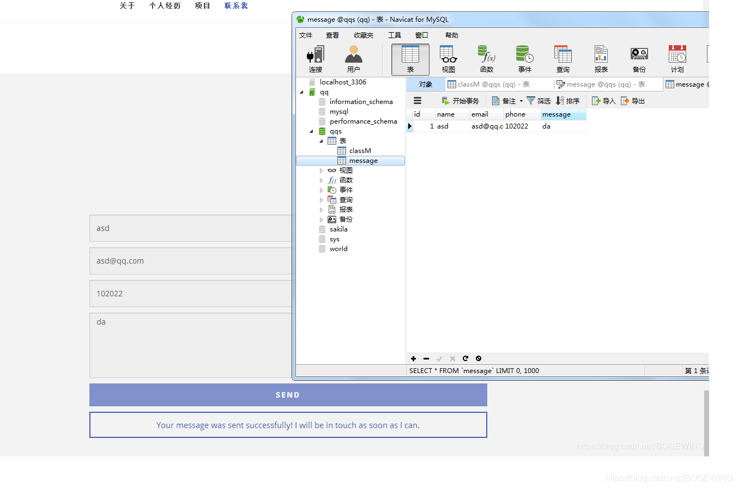
Task: Click the cell containing 102022
Action: [x=522, y=126]
